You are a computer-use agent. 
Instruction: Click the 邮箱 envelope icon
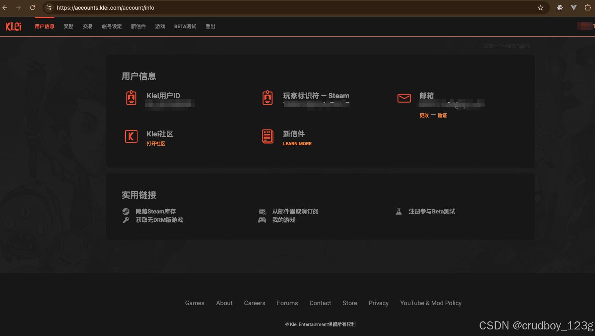tap(404, 98)
